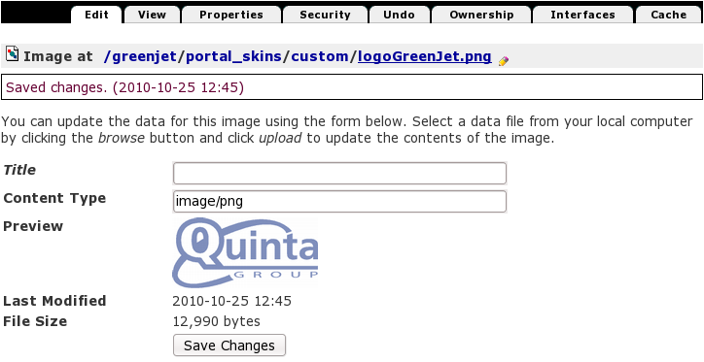Click the image object type icon

click(12, 53)
